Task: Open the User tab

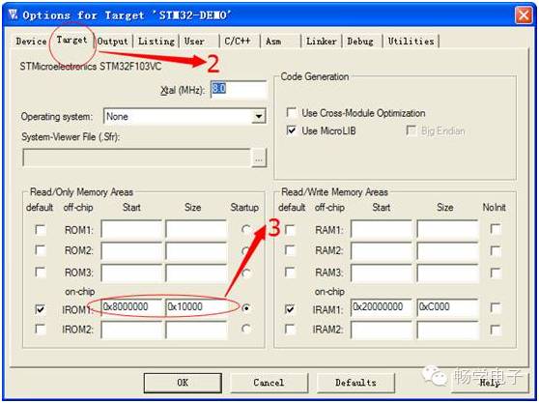Action: (x=194, y=42)
